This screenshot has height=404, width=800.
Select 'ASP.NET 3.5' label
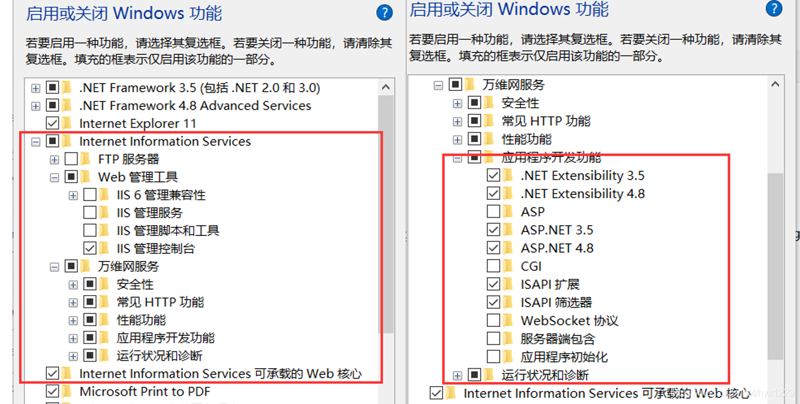point(557,230)
